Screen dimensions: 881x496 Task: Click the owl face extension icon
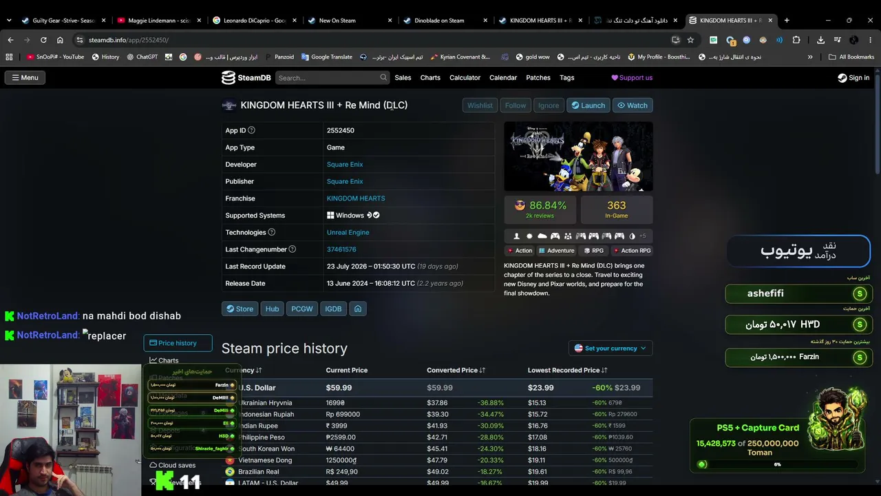click(x=763, y=40)
